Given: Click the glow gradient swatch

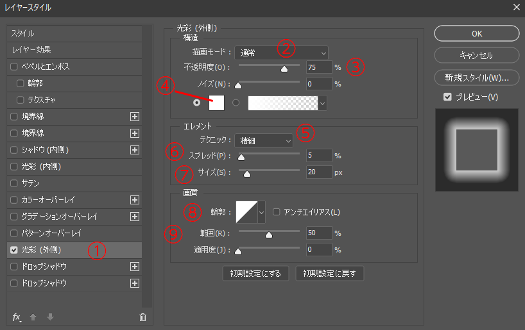Looking at the screenshot, I should (283, 103).
